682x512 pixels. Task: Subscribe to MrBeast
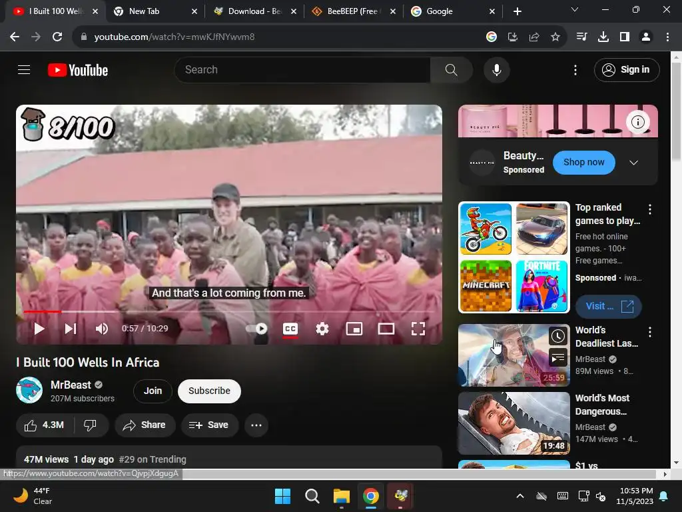[x=209, y=391]
